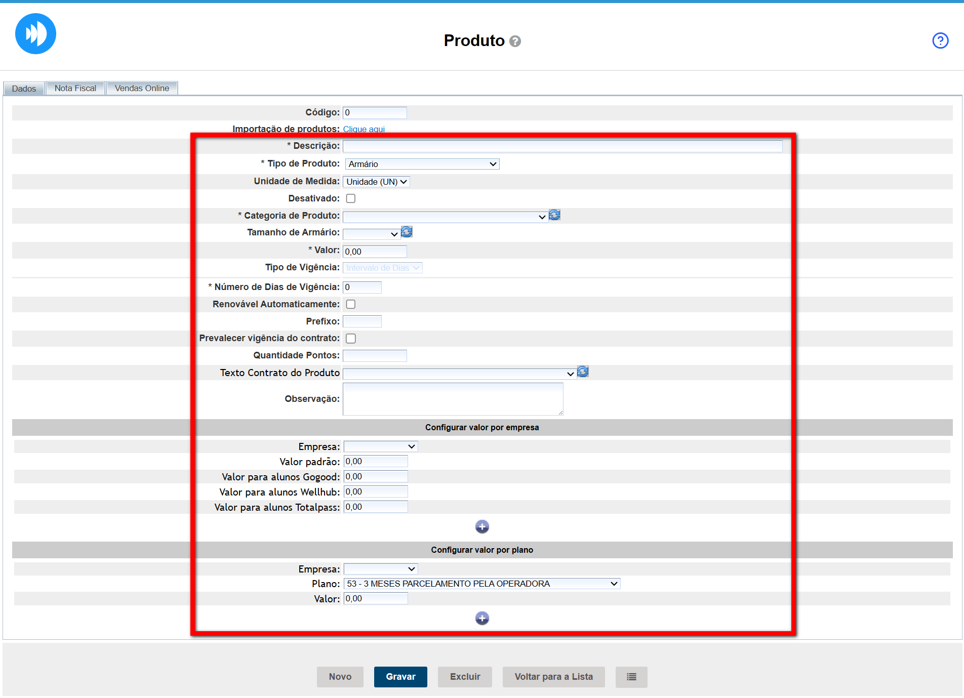The width and height of the screenshot is (964, 698).
Task: Refresh the Categoria de Produto list
Action: [x=555, y=215]
